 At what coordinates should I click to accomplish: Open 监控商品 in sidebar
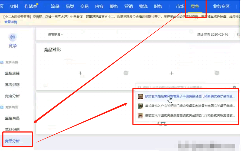(12, 118)
